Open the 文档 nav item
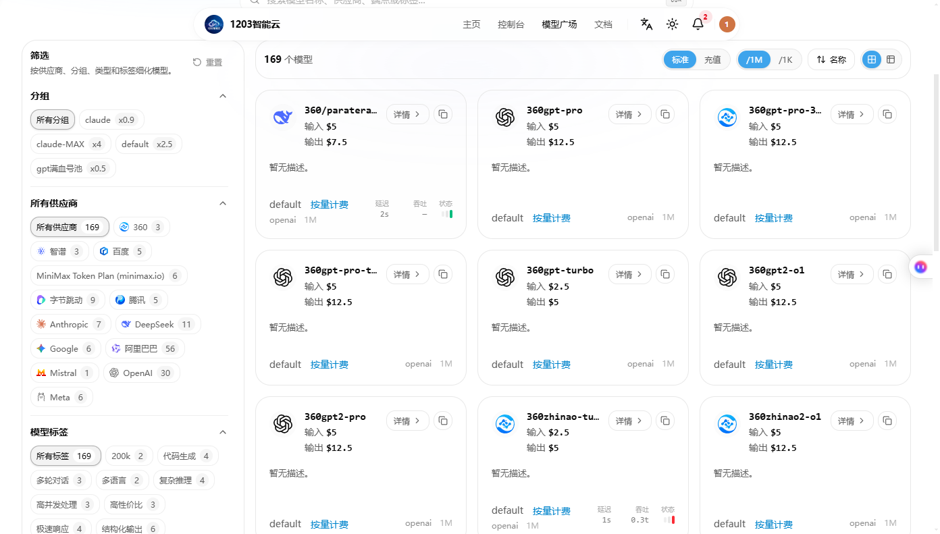Screen dimensions: 940x534 click(603, 24)
